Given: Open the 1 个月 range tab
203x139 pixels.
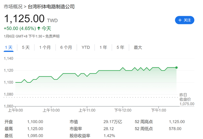Looking at the screenshot, I should point(45,47).
